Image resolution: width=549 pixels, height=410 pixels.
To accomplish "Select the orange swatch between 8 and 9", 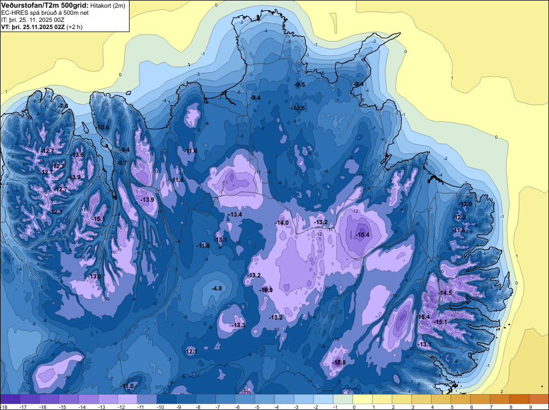I will [519, 399].
